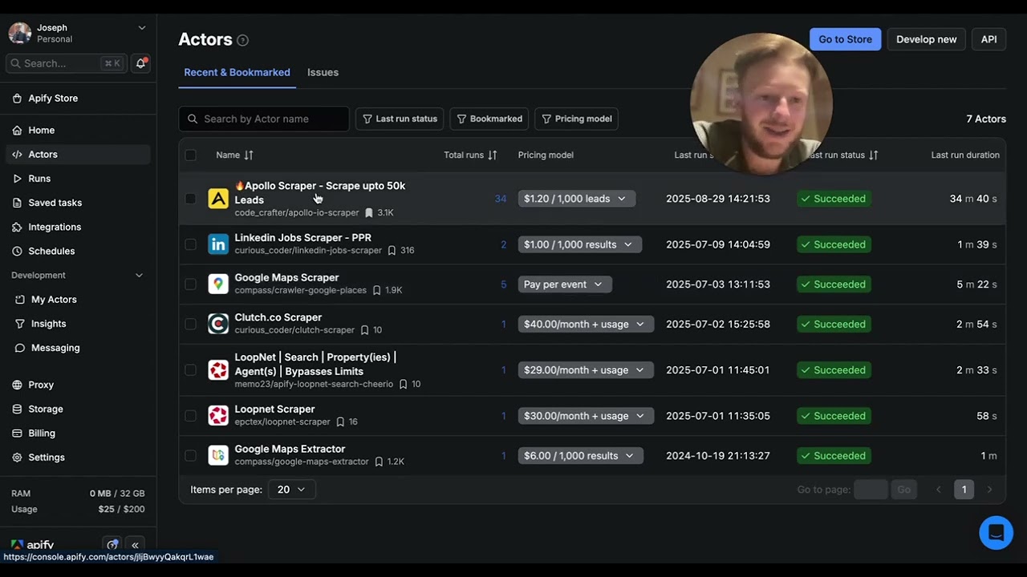Open the $40.00/month + usage dropdown

[x=586, y=324]
